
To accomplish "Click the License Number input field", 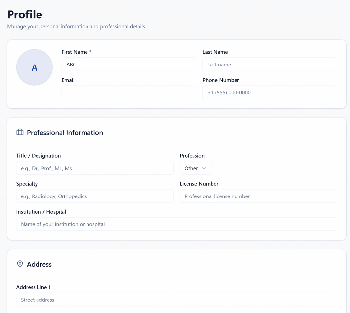I will click(258, 196).
